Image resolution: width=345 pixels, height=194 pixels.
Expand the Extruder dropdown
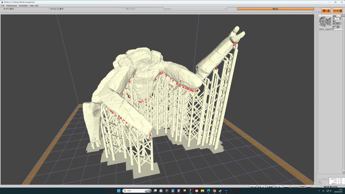click(x=195, y=9)
